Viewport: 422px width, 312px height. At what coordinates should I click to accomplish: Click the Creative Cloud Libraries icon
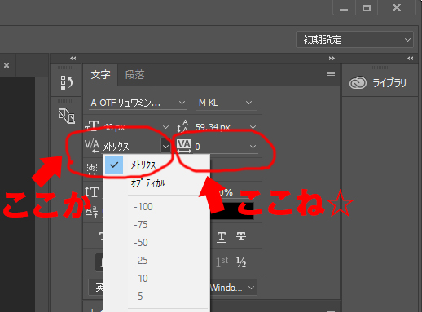pos(358,83)
